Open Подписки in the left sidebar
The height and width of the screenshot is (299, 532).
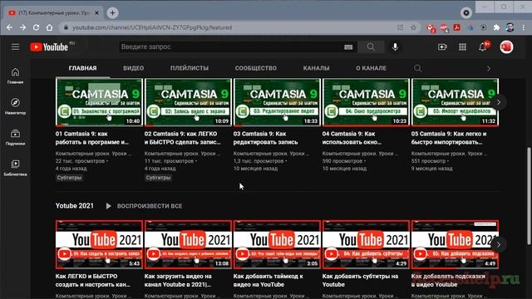click(15, 137)
